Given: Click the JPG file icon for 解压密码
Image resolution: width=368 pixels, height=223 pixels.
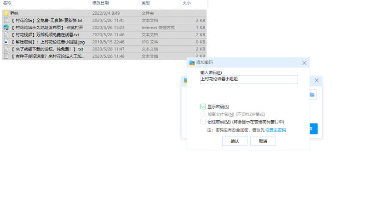Looking at the screenshot, I should tap(6, 42).
